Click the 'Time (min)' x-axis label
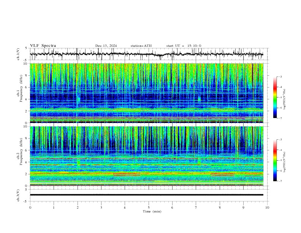 tap(152, 211)
